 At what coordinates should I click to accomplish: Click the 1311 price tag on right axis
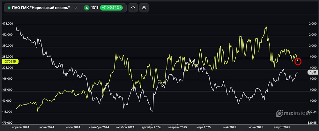point(312,72)
